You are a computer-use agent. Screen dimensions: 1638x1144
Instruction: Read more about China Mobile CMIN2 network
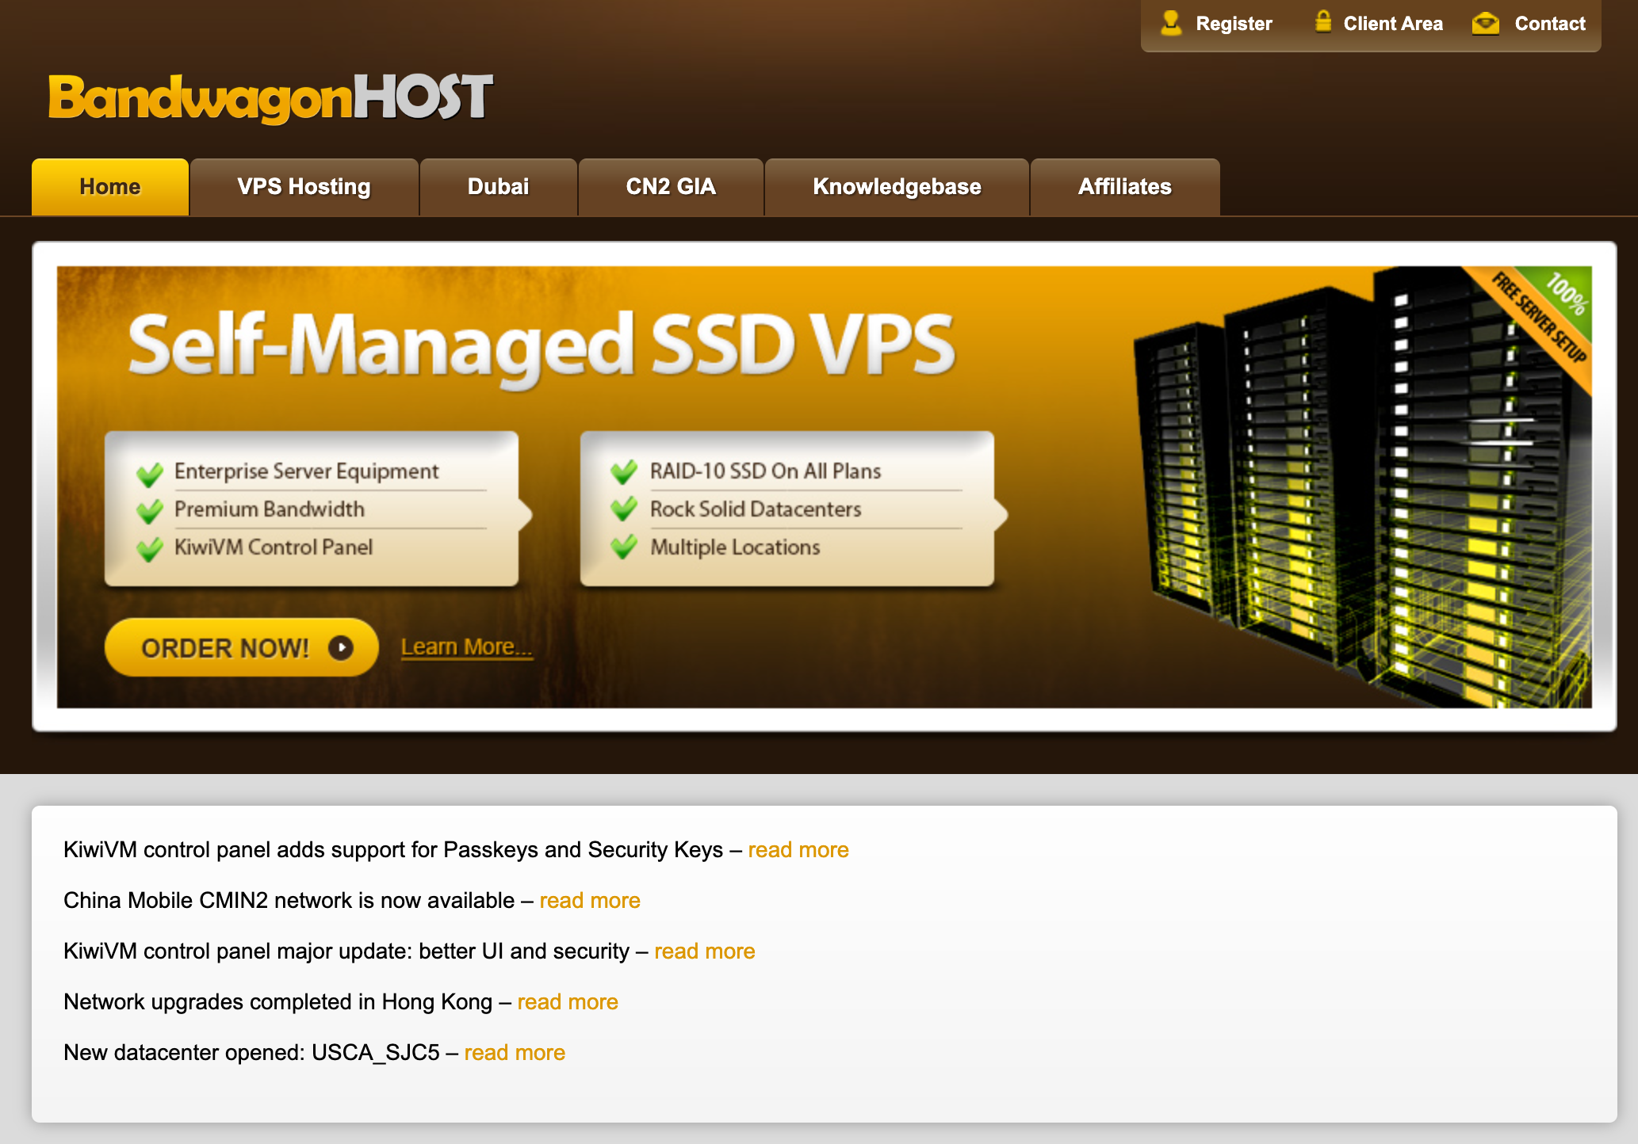coord(590,901)
